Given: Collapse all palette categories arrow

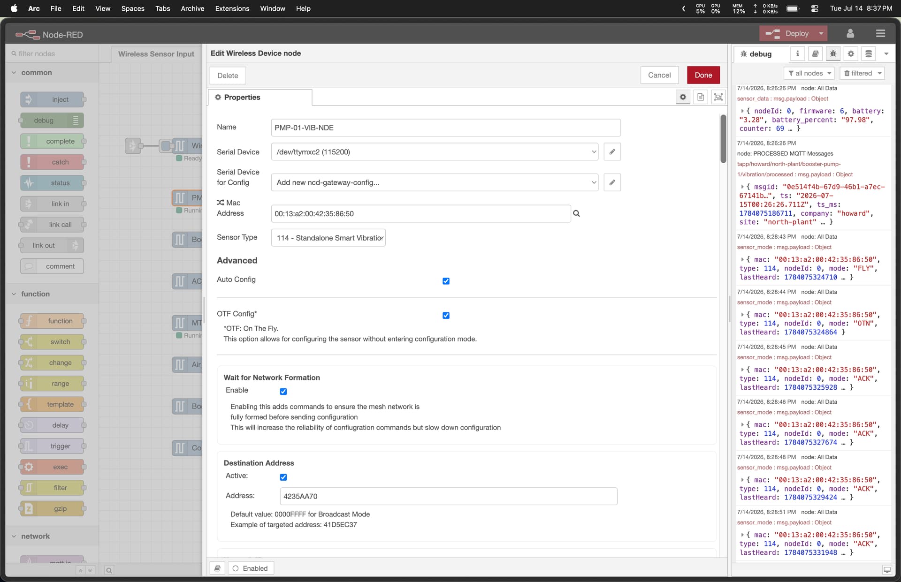Looking at the screenshot, I should pyautogui.click(x=80, y=570).
